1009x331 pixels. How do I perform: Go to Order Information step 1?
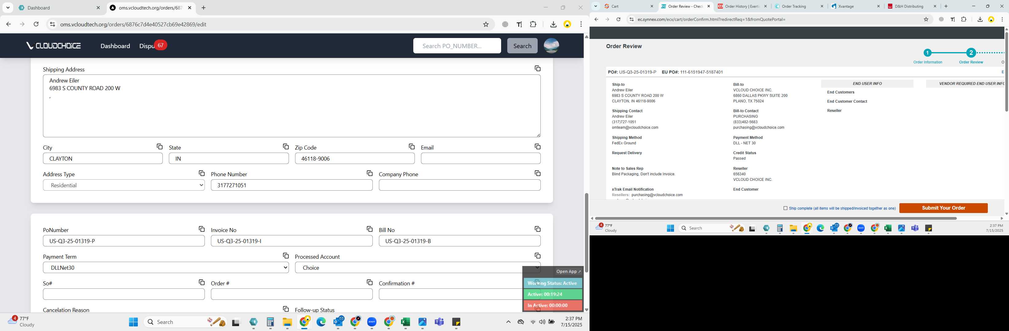click(928, 53)
